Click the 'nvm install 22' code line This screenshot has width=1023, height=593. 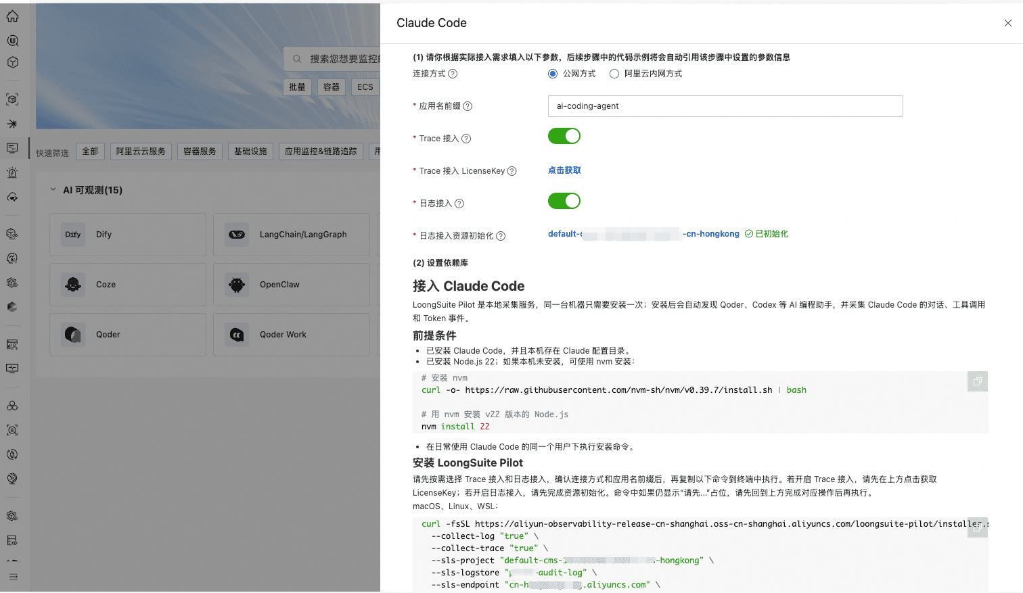click(455, 427)
